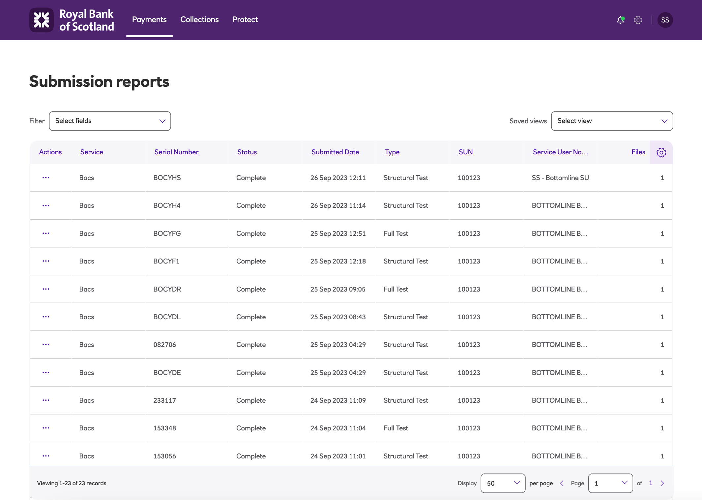Screen dimensions: 702x500
Task: Open actions menu for BOCYDR row
Action: click(46, 289)
